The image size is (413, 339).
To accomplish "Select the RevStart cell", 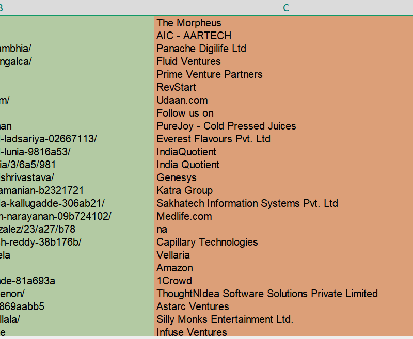I will coord(283,87).
